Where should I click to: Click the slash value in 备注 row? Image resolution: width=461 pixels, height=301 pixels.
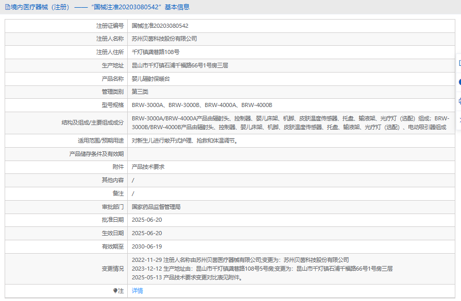pyautogui.click(x=133, y=193)
